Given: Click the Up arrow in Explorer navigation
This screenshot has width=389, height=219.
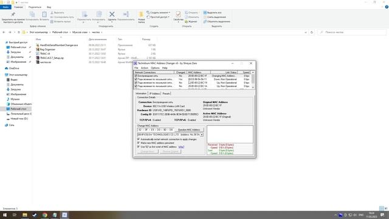Looking at the screenshot, I should [19, 32].
